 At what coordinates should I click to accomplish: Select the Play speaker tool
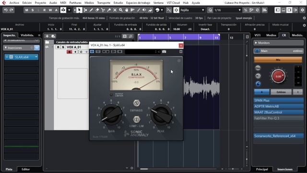tap(144, 10)
